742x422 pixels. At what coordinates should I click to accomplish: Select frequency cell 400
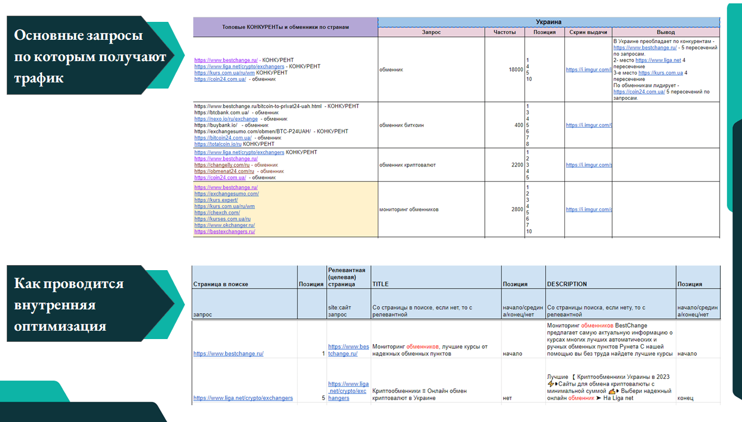505,126
